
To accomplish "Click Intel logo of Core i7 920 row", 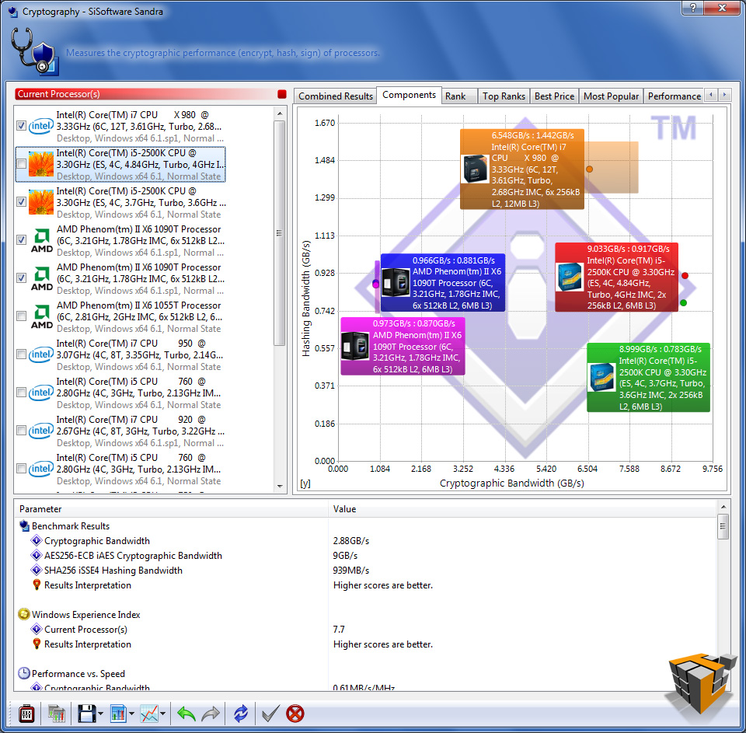I will pos(41,431).
